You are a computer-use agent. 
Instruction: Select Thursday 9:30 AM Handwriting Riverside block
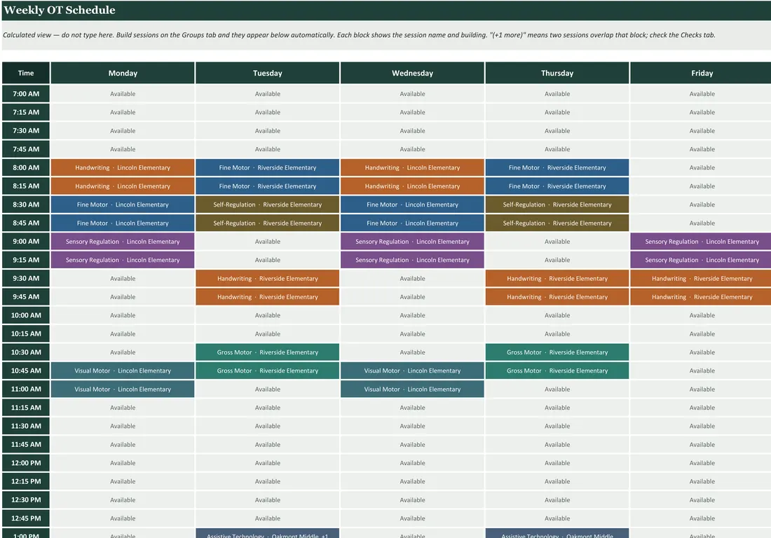coord(557,278)
